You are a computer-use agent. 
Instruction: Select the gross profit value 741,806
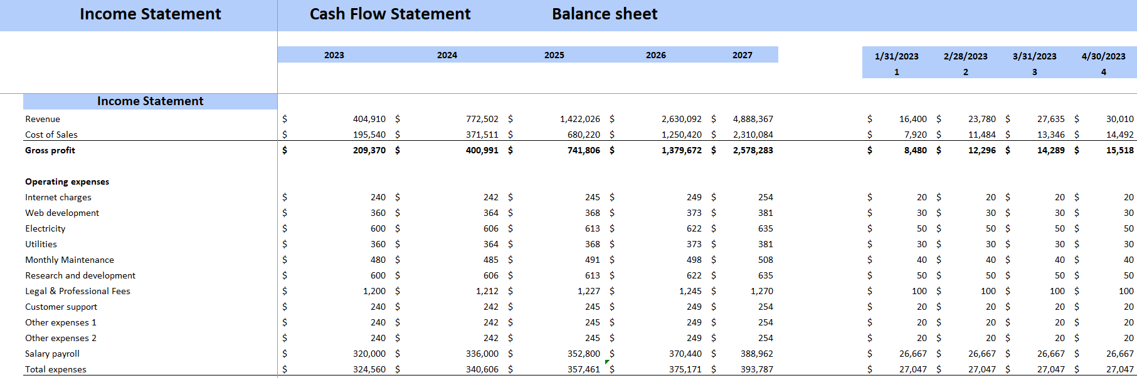click(x=584, y=150)
